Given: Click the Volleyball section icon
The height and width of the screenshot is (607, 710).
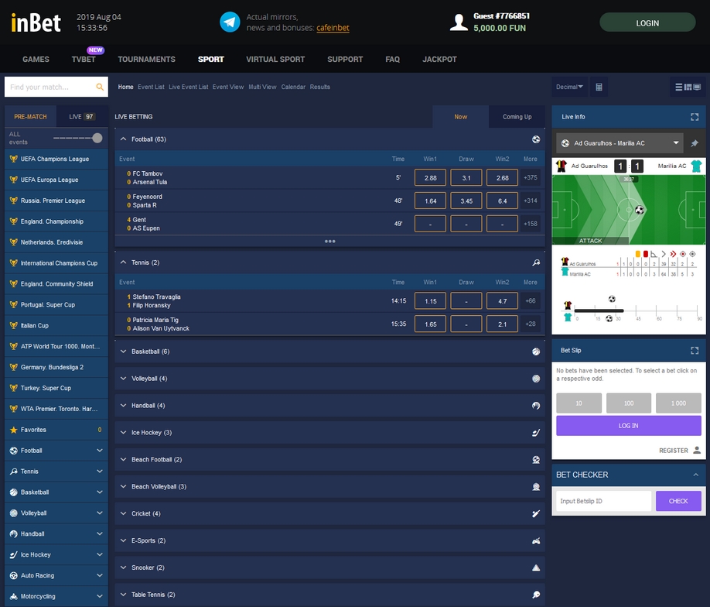Looking at the screenshot, I should (x=536, y=379).
